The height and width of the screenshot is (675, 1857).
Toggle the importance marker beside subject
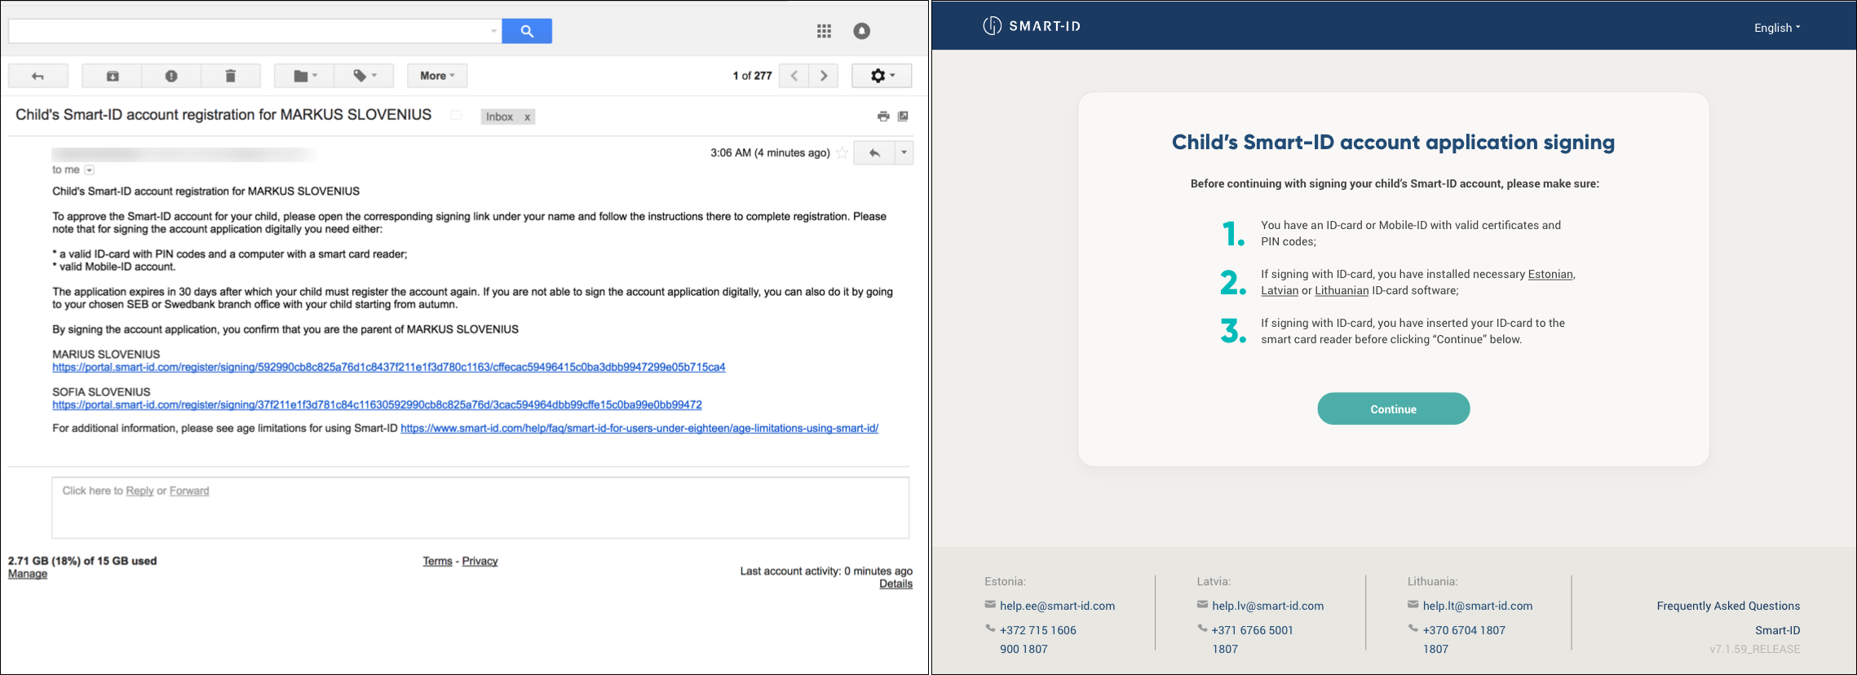click(x=456, y=116)
